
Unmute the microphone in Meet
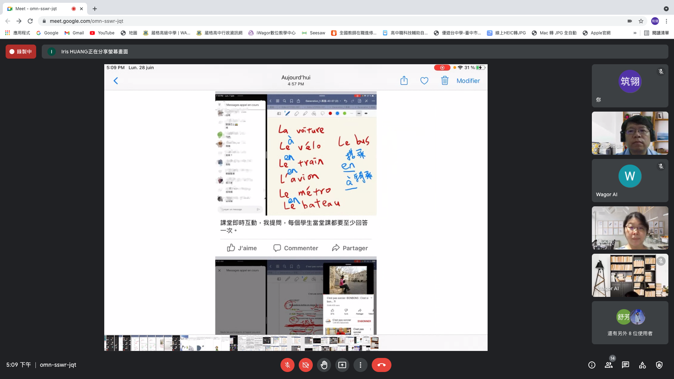287,365
